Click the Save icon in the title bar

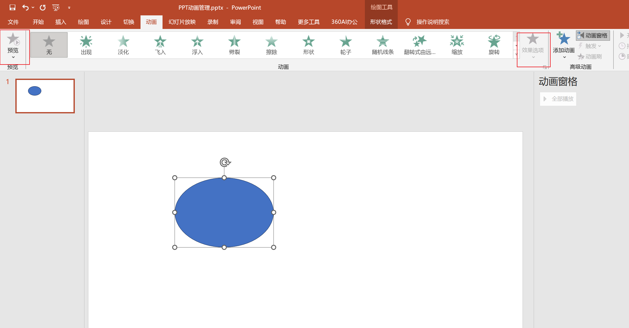click(12, 8)
